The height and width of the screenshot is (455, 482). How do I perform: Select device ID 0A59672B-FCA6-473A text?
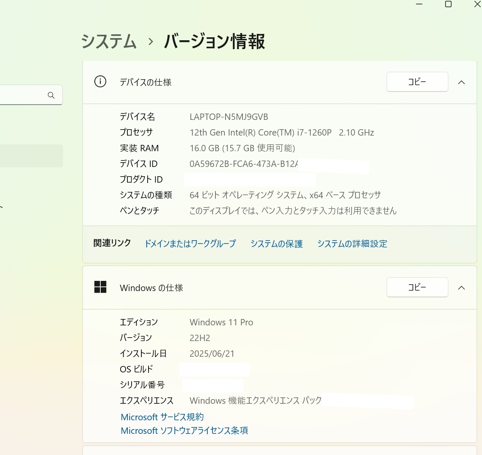pos(243,164)
